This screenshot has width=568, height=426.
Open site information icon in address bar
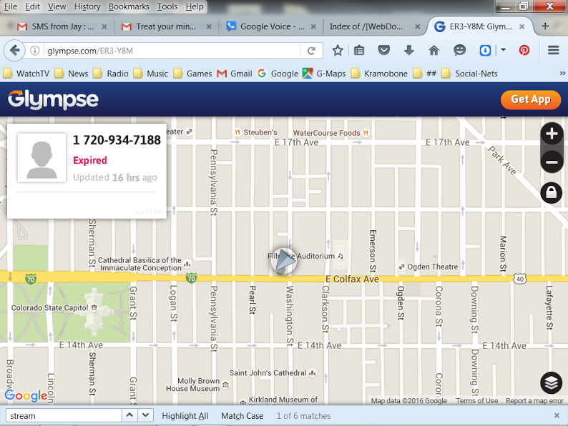(35, 51)
